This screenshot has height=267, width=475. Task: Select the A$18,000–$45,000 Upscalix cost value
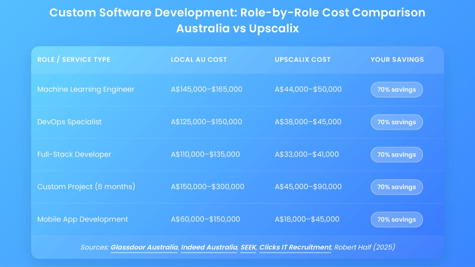tap(307, 219)
